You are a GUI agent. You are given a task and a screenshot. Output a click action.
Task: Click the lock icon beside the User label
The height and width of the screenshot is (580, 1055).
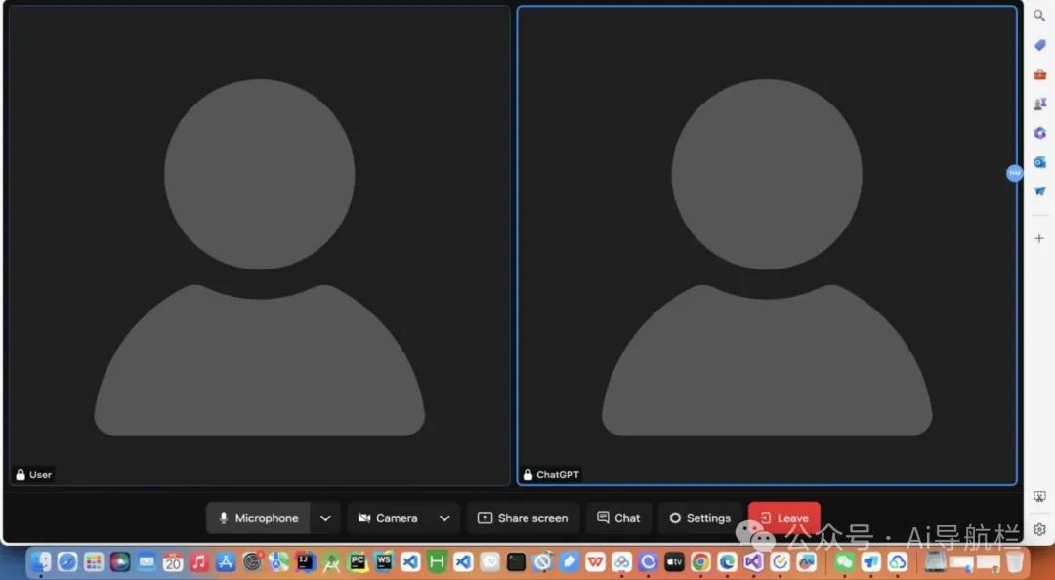point(21,475)
